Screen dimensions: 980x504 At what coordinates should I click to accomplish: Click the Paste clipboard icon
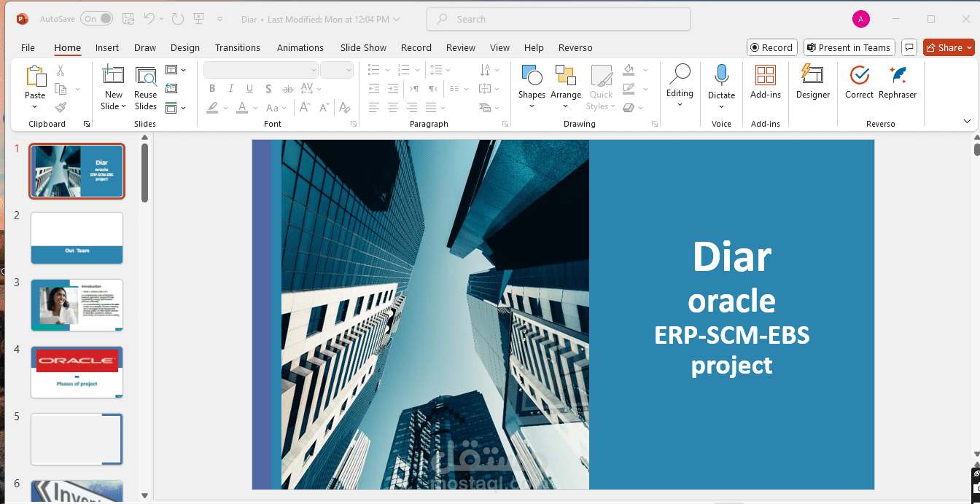[35, 77]
